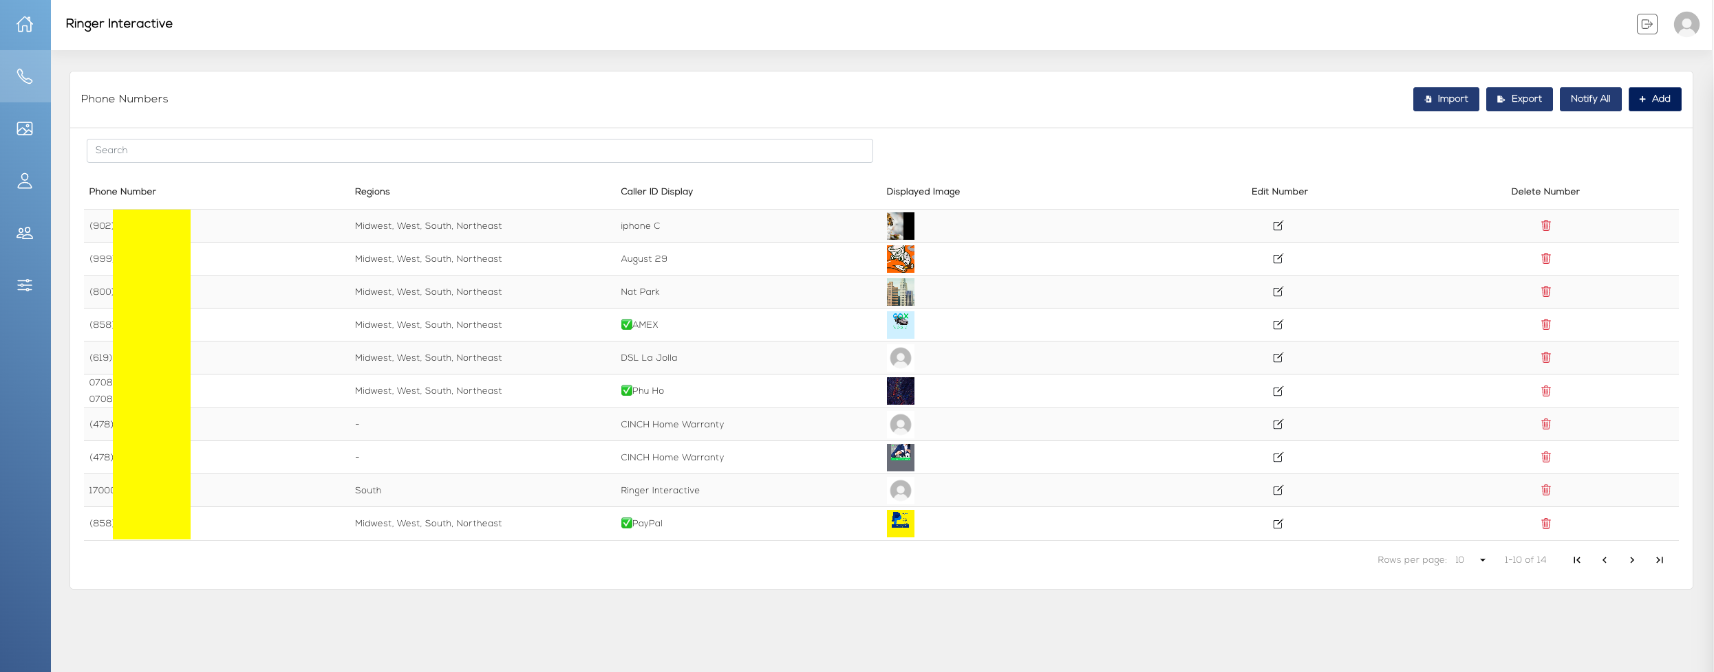Click the Search input field
Image resolution: width=1714 pixels, height=672 pixels.
point(479,150)
